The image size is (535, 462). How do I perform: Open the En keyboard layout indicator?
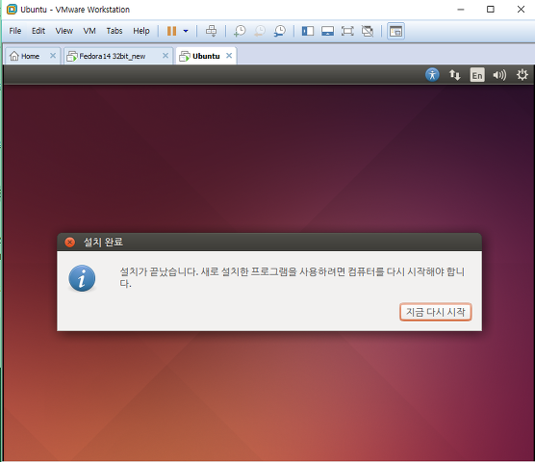point(477,75)
